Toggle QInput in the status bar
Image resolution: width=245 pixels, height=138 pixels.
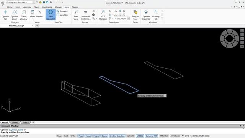105,136
